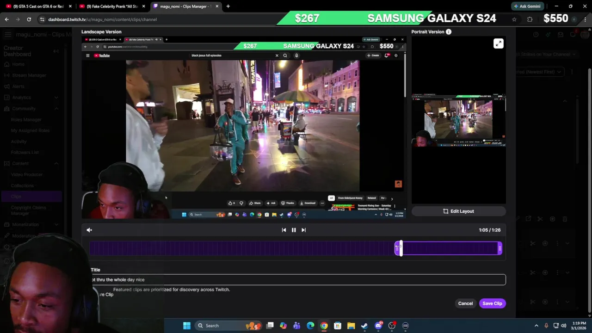Screen dimensions: 592x333
Task: Cancel the clip edit
Action: (465, 303)
